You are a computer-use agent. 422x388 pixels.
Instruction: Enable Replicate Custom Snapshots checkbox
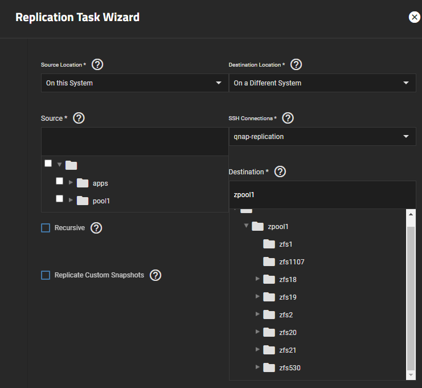pos(46,275)
